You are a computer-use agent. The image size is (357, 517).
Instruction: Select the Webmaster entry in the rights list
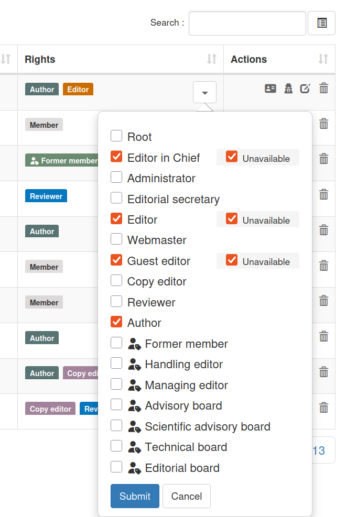click(x=116, y=239)
